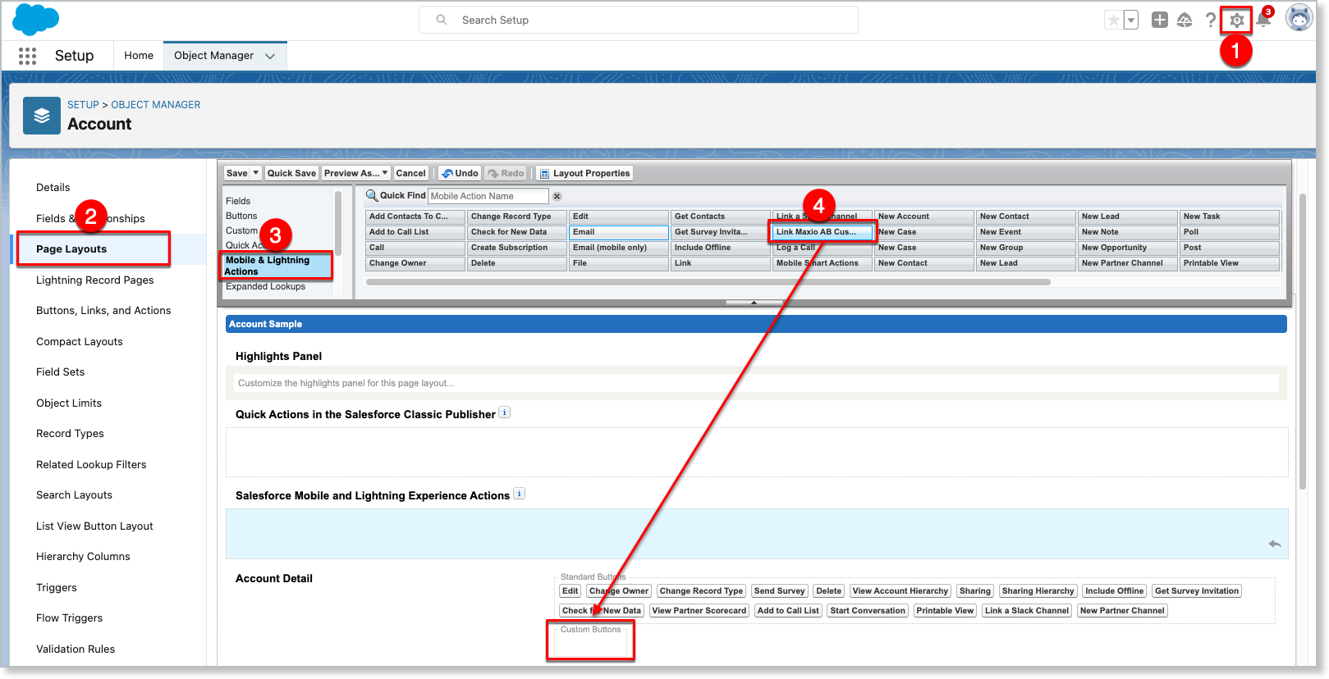Select Page Layouts in the sidebar
The height and width of the screenshot is (679, 1329).
pos(71,249)
